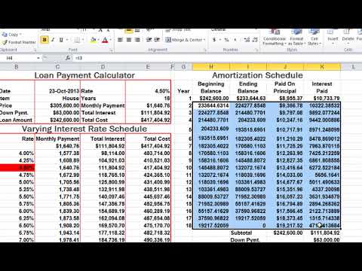Viewport: 362px width, 271px height.
Task: Open Format as Table gallery
Action: (296, 38)
